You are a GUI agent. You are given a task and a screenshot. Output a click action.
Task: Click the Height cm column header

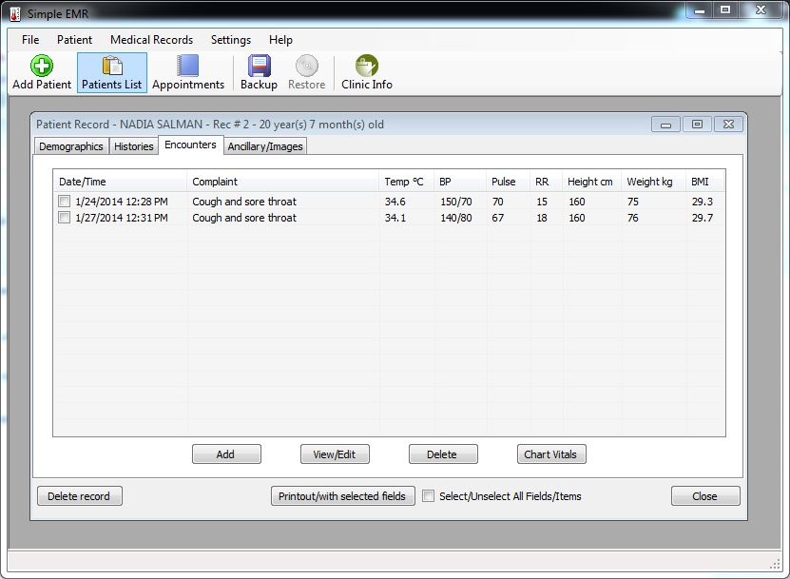(591, 182)
